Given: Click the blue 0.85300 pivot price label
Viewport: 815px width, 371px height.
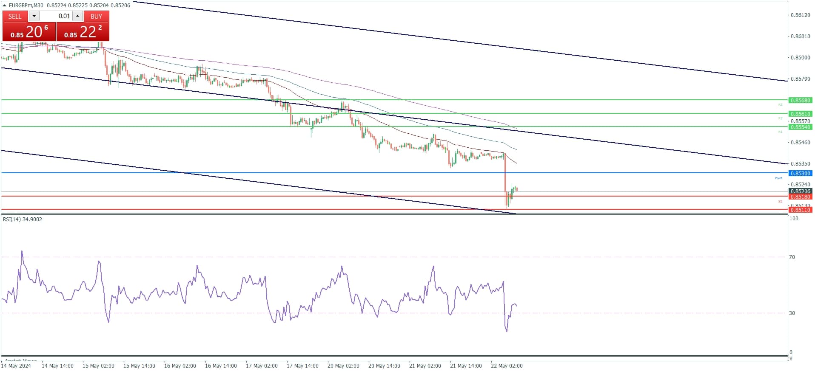Looking at the screenshot, I should tap(800, 173).
